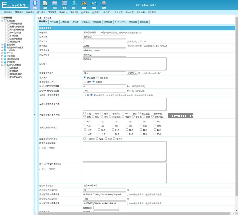Switch to the FTP/EMAIL tab
The image size is (238, 215).
pyautogui.click(x=120, y=22)
